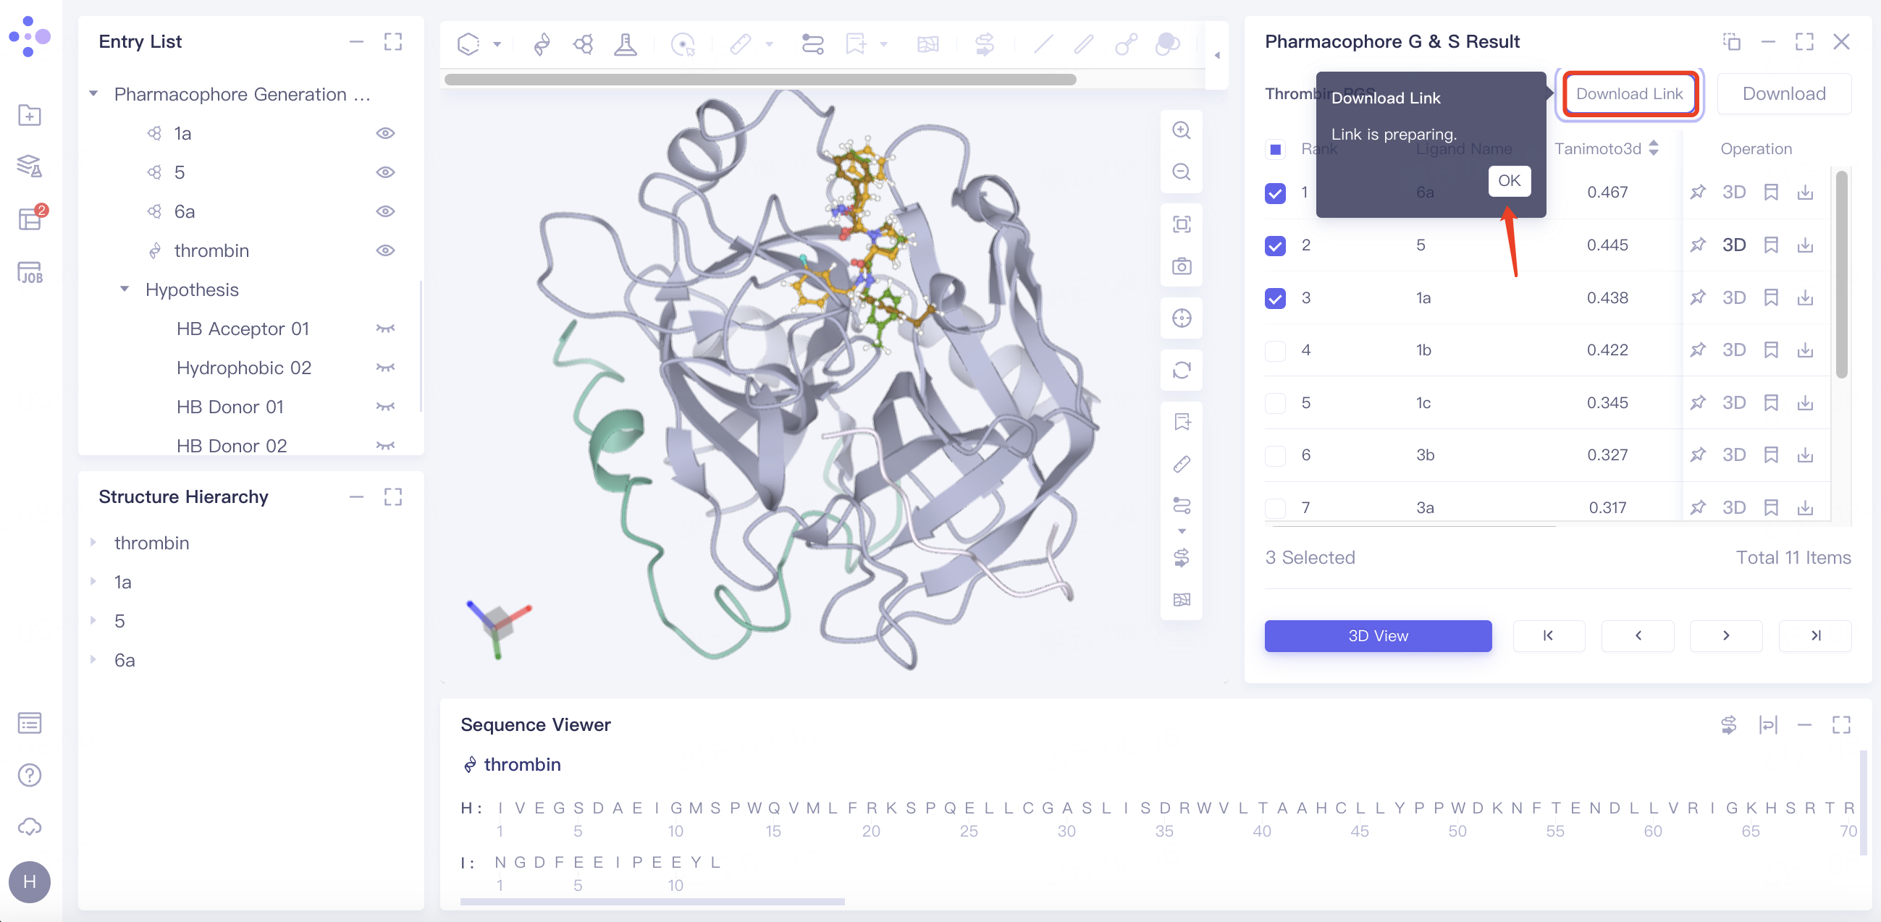Check the checkbox for rank 4 ligand 1b
This screenshot has width=1881, height=922.
pyautogui.click(x=1275, y=350)
